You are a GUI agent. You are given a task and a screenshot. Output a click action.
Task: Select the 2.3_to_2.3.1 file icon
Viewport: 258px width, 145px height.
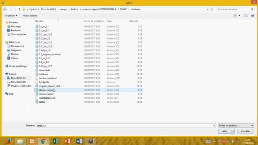37,58
